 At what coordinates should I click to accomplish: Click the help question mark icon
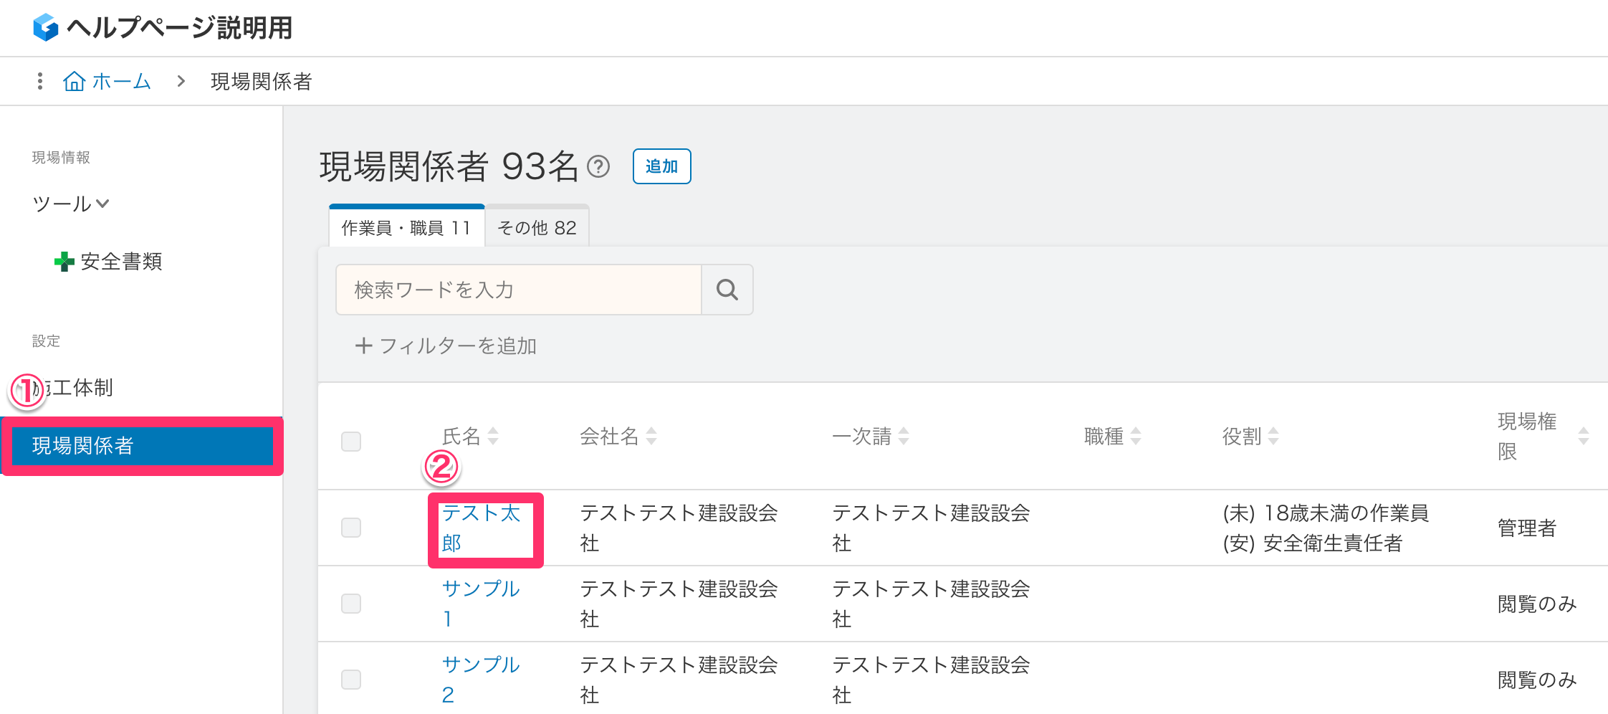tap(598, 167)
